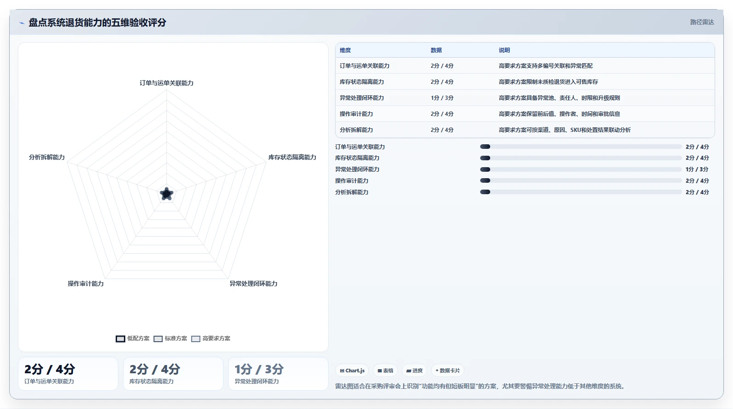Select table row 操作审计能力
The image size is (733, 409).
(x=525, y=114)
